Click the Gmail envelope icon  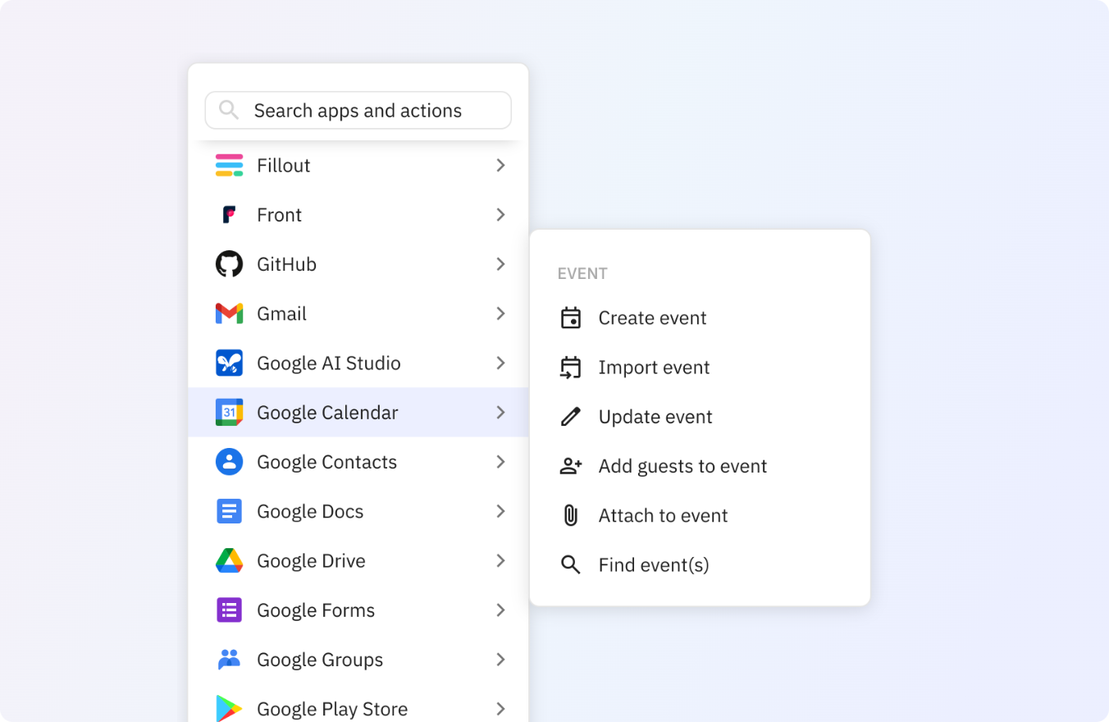point(229,313)
